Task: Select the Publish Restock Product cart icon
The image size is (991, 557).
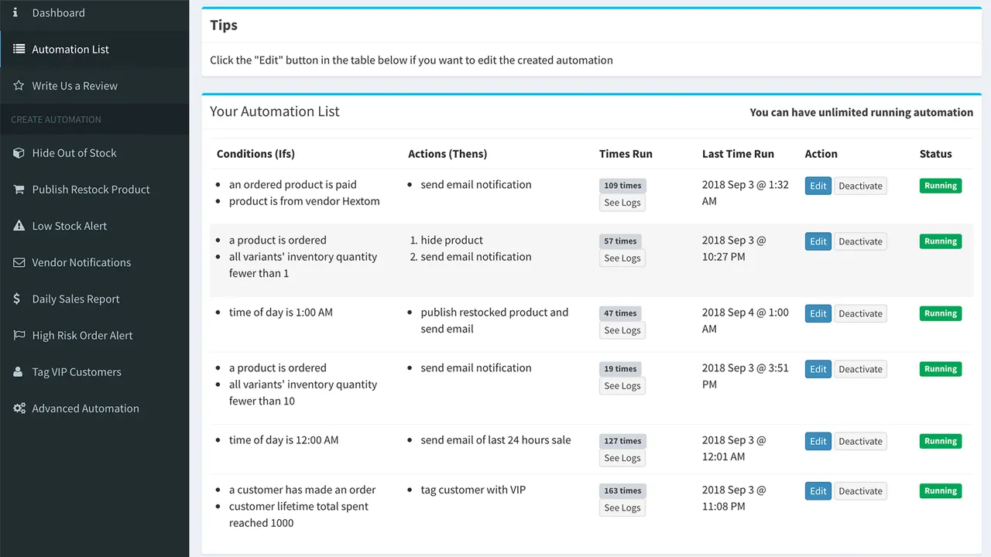Action: pos(18,189)
